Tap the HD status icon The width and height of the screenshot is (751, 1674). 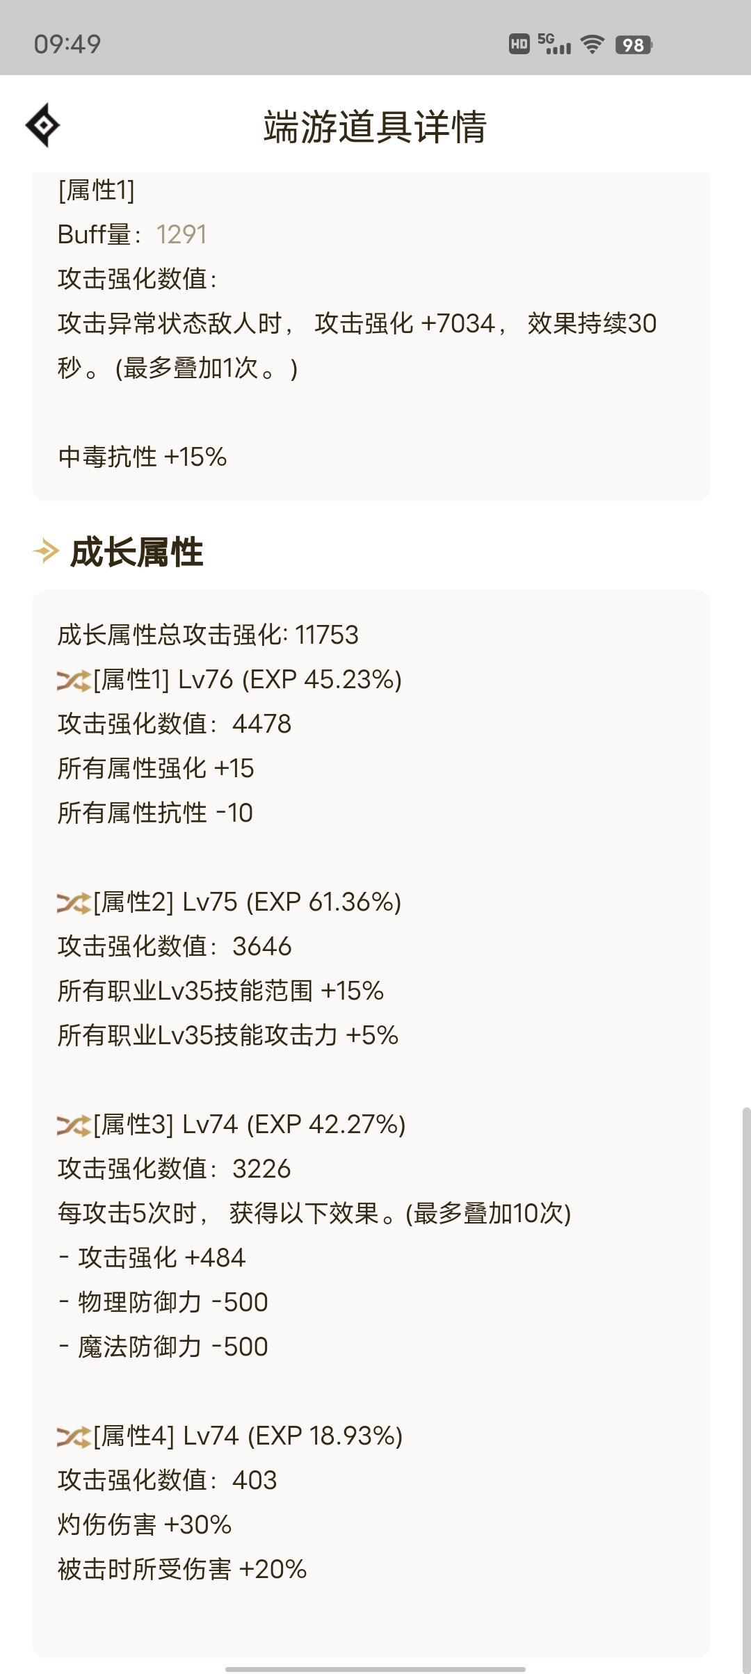(x=519, y=44)
